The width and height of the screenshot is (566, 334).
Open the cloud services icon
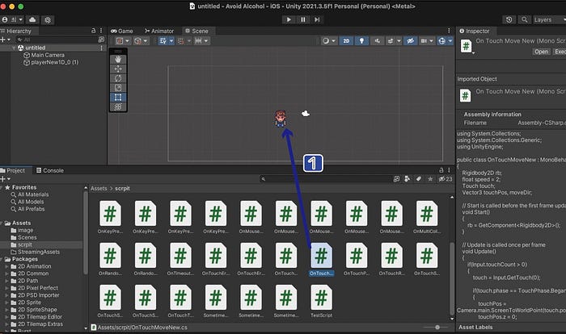[32, 19]
